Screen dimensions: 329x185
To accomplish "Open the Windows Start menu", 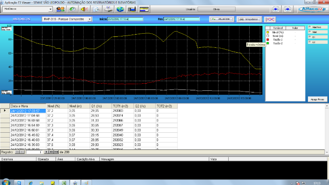I will [6, 181].
